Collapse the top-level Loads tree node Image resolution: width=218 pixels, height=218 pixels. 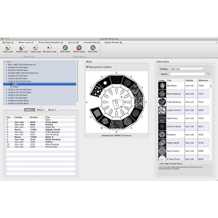click(x=5, y=62)
